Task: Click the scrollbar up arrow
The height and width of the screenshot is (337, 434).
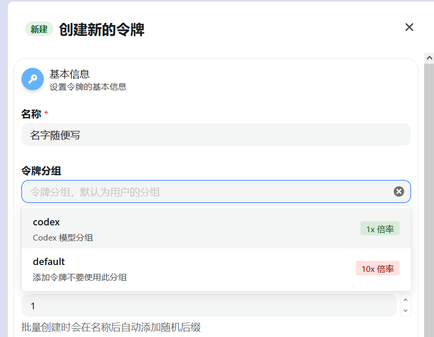Action: (429, 58)
